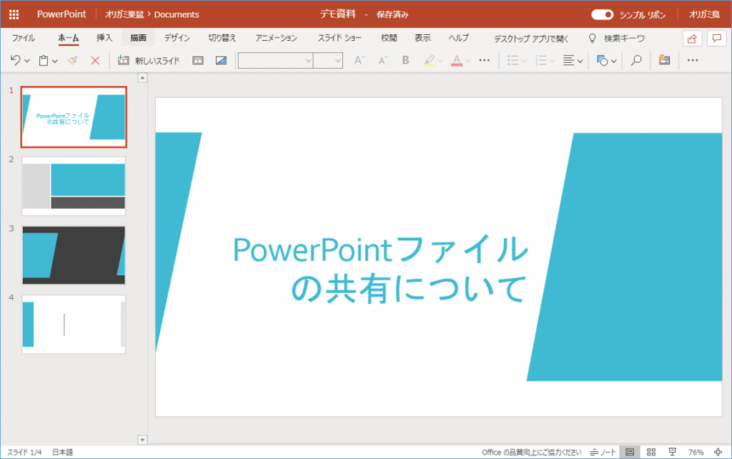The width and height of the screenshot is (732, 459).
Task: Open the font size combo box
Action: (328, 60)
